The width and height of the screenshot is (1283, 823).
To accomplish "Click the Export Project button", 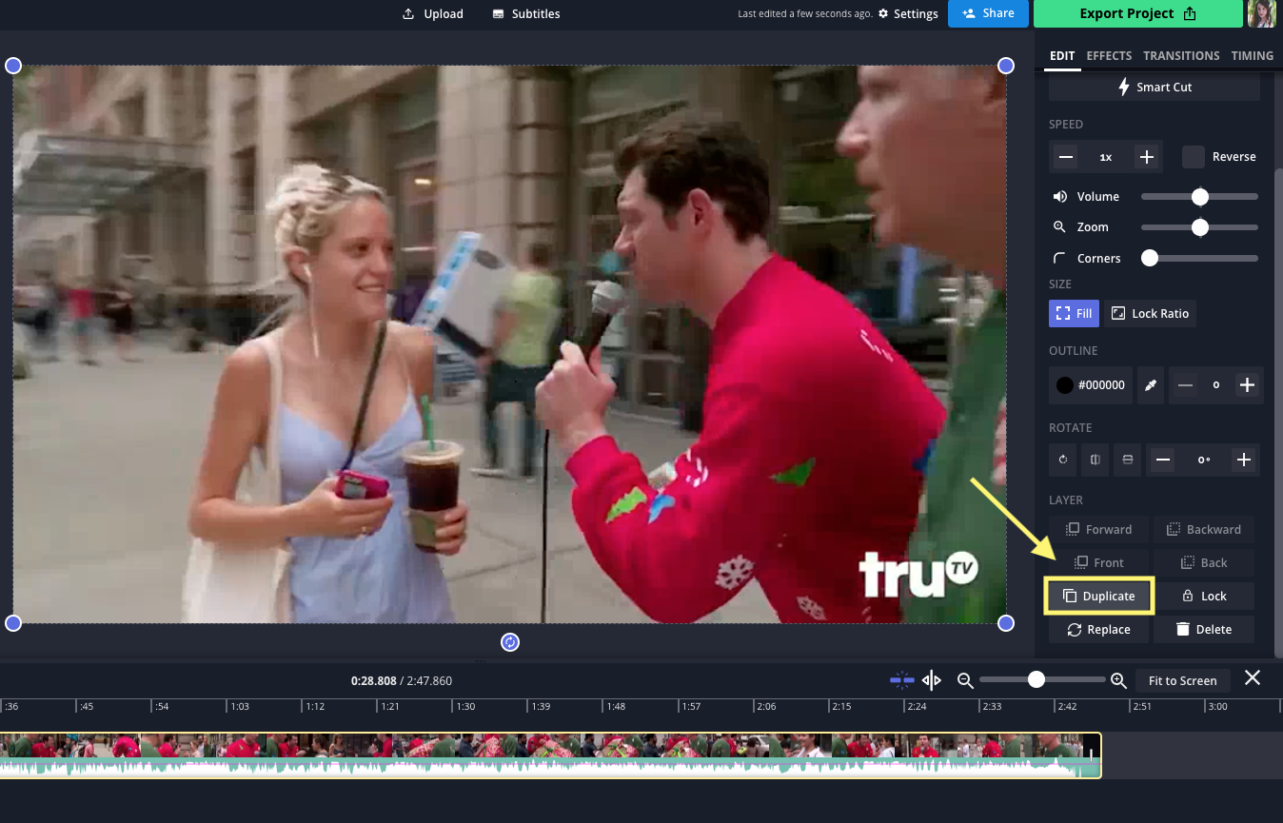I will pos(1138,13).
